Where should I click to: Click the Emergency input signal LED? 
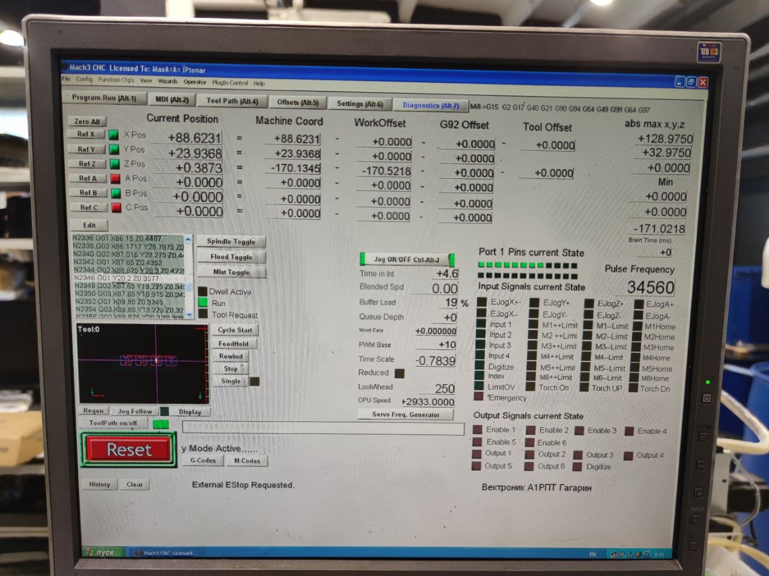[x=479, y=397]
